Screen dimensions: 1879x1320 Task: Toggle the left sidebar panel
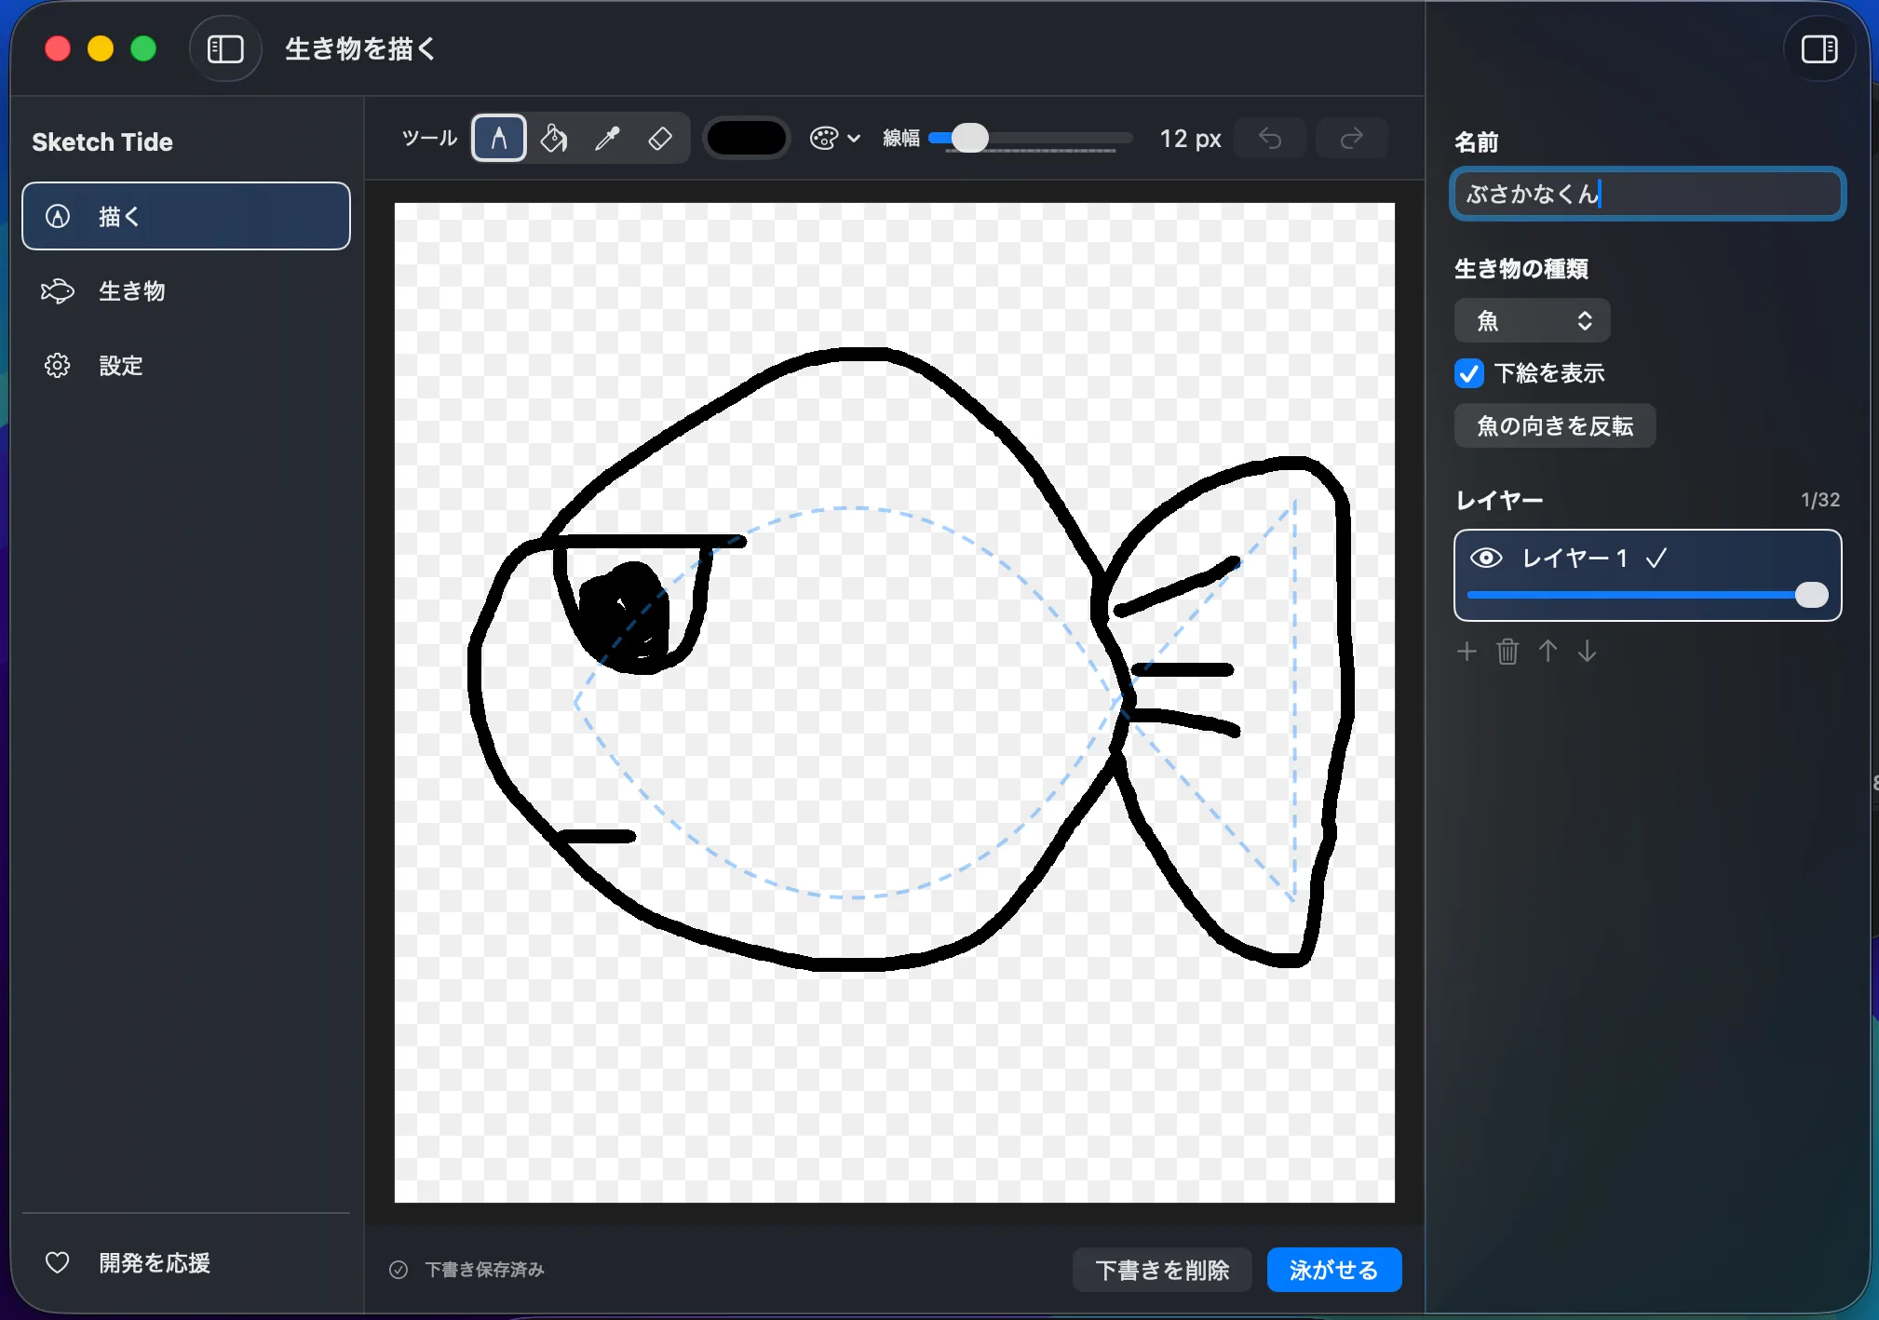[225, 48]
